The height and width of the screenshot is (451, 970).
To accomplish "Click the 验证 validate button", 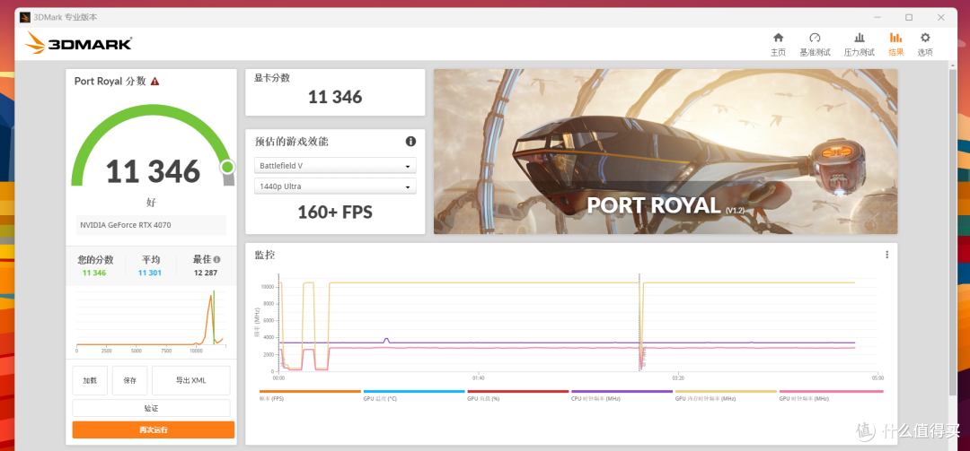I will [x=151, y=408].
